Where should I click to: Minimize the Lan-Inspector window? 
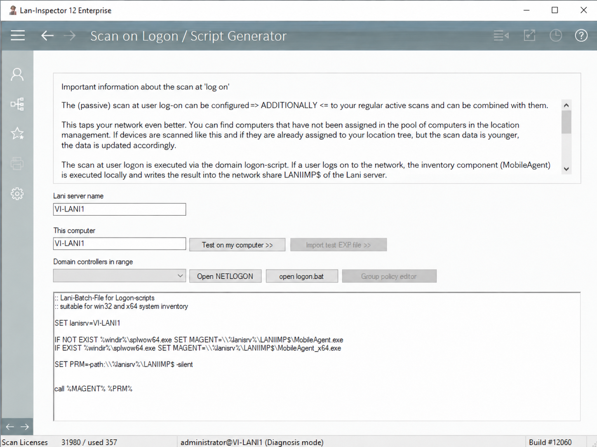pos(526,10)
